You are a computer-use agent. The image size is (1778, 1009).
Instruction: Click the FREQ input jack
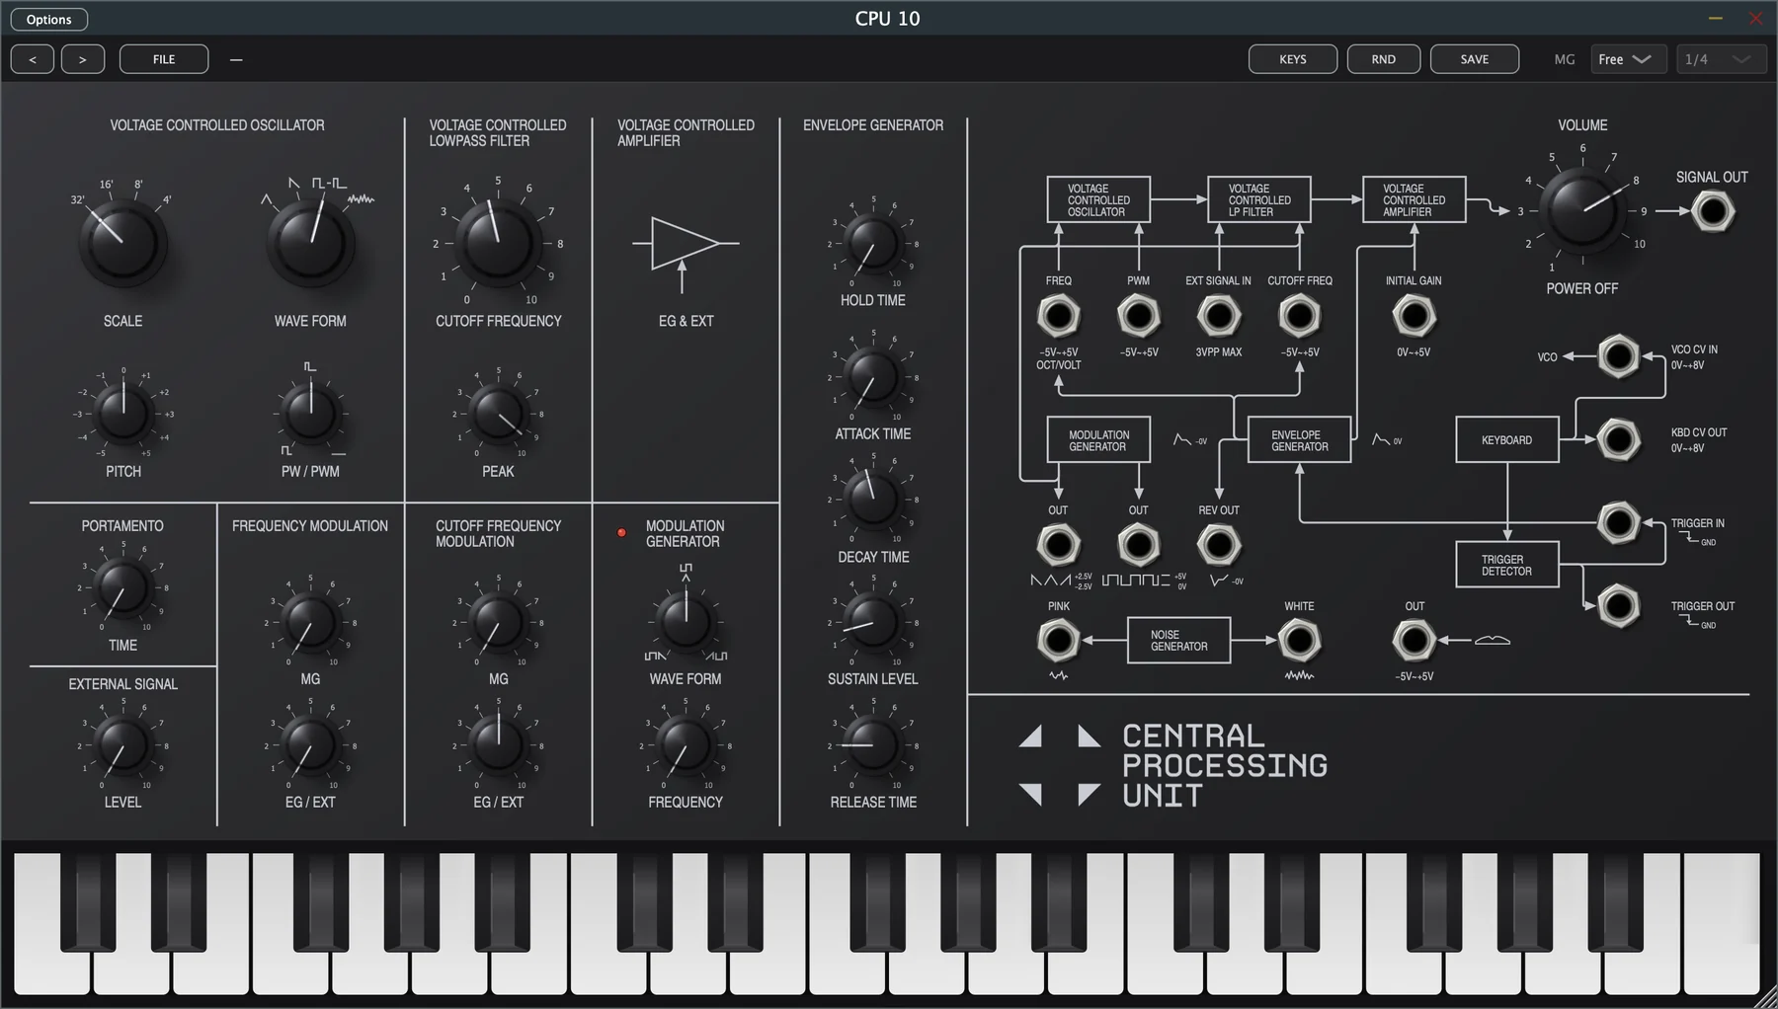[x=1058, y=316]
